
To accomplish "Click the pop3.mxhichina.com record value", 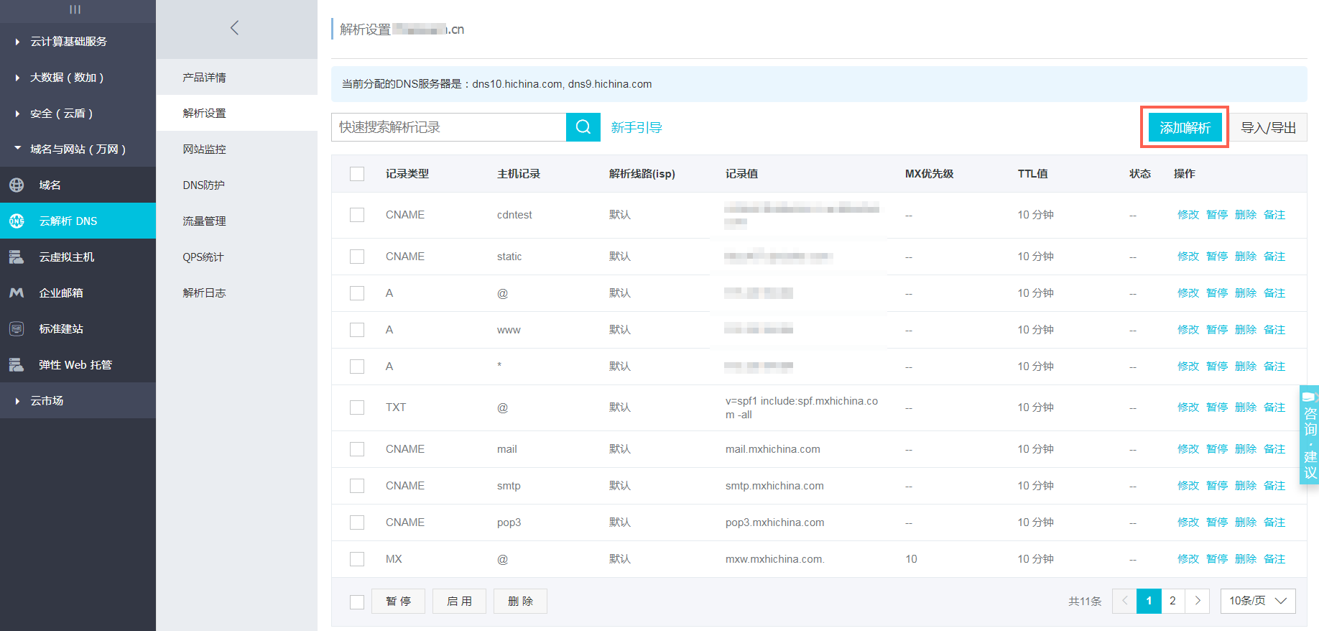I will 774,522.
